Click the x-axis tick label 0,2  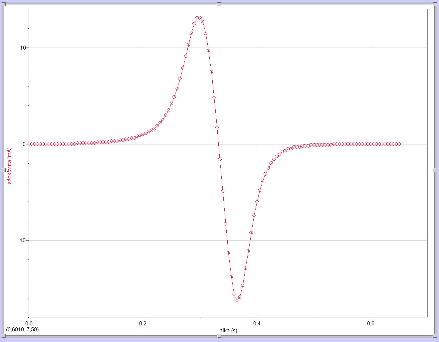(x=143, y=323)
